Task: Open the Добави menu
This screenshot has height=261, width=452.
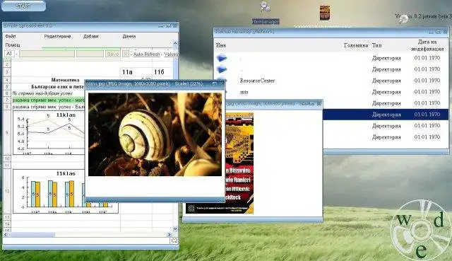Action: 91,36
